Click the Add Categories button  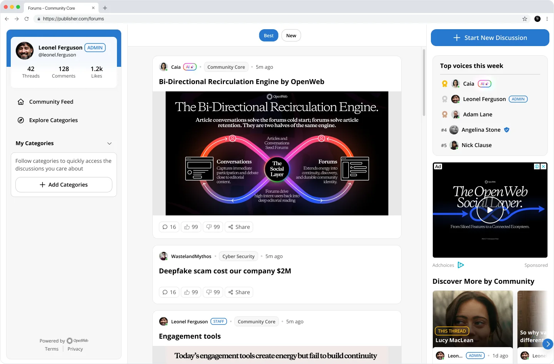(x=64, y=185)
